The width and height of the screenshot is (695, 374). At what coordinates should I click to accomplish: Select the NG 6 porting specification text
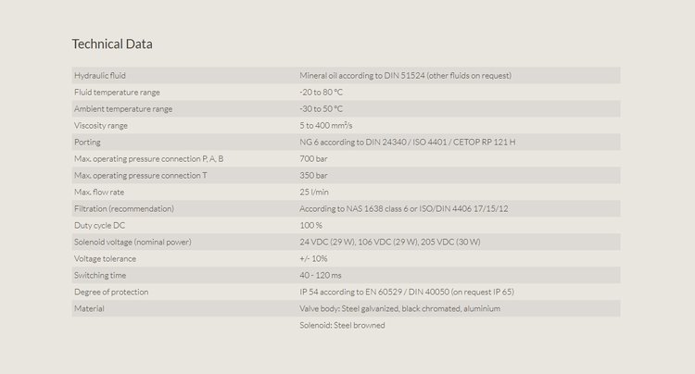click(407, 142)
